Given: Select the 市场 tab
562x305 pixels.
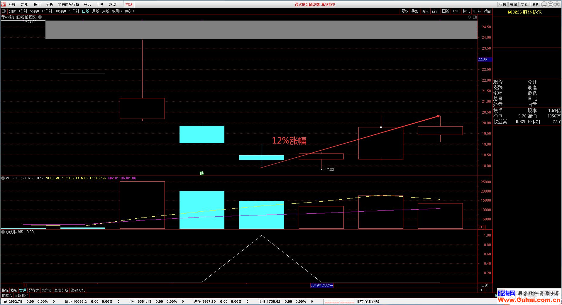Looking at the screenshot, I should pos(129,4).
